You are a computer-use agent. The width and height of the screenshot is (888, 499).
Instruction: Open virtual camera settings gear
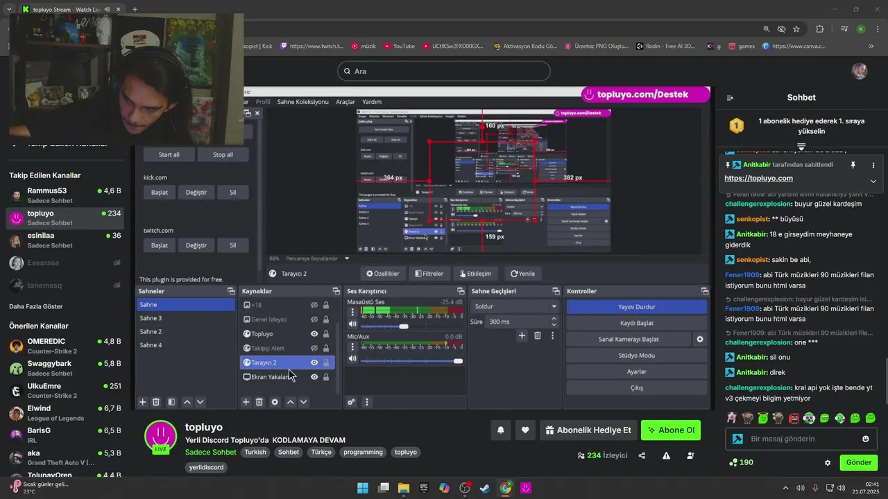click(x=700, y=340)
